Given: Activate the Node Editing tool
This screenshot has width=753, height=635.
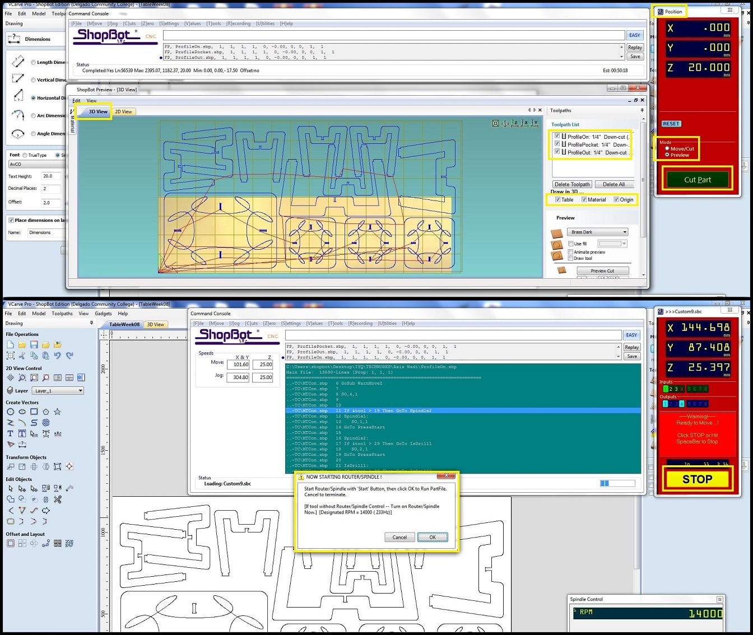Looking at the screenshot, I should coord(22,488).
